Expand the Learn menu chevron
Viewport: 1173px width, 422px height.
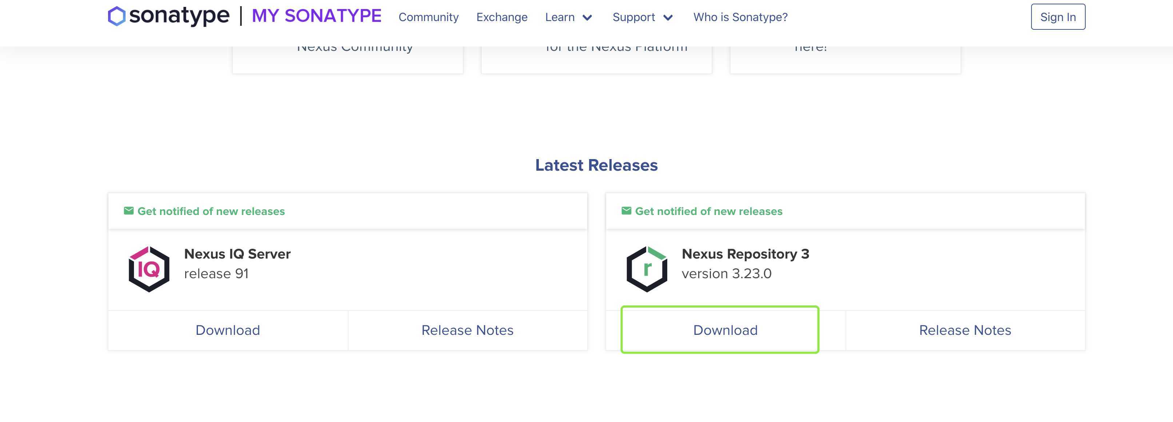(588, 18)
